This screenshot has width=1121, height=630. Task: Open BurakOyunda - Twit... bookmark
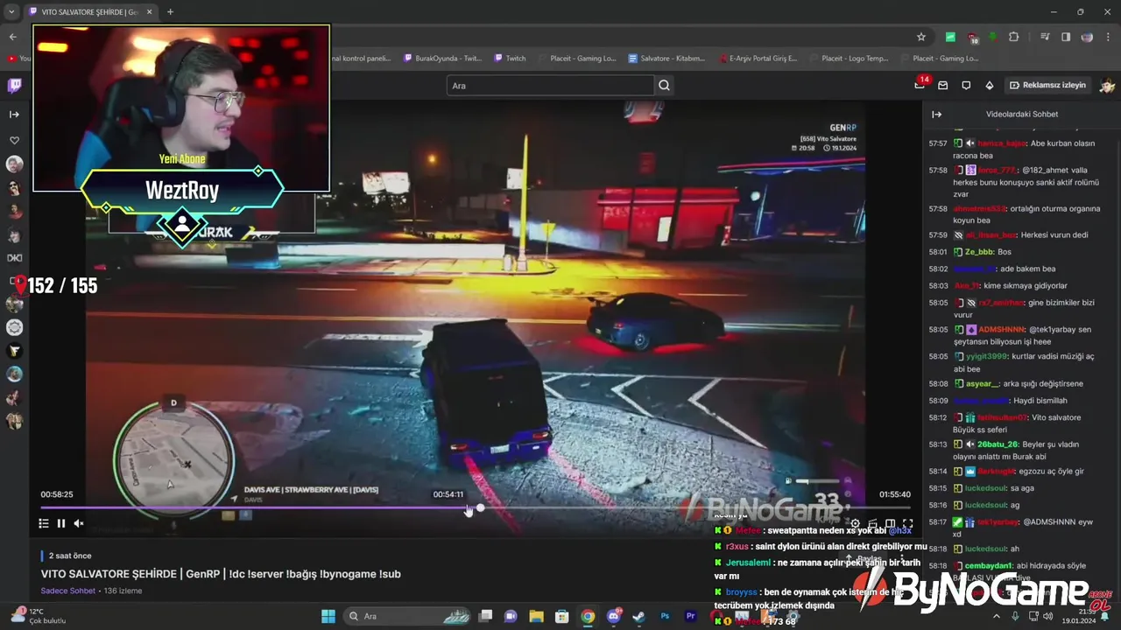pyautogui.click(x=442, y=59)
